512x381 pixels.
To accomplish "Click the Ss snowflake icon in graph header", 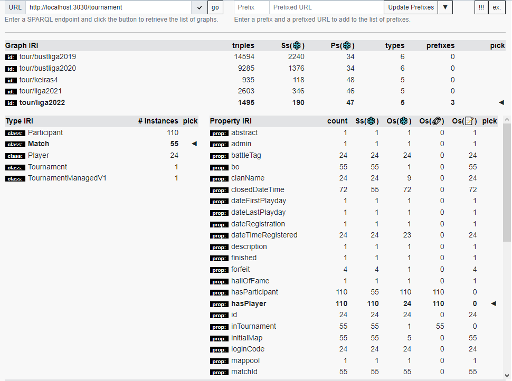I will click(x=297, y=45).
